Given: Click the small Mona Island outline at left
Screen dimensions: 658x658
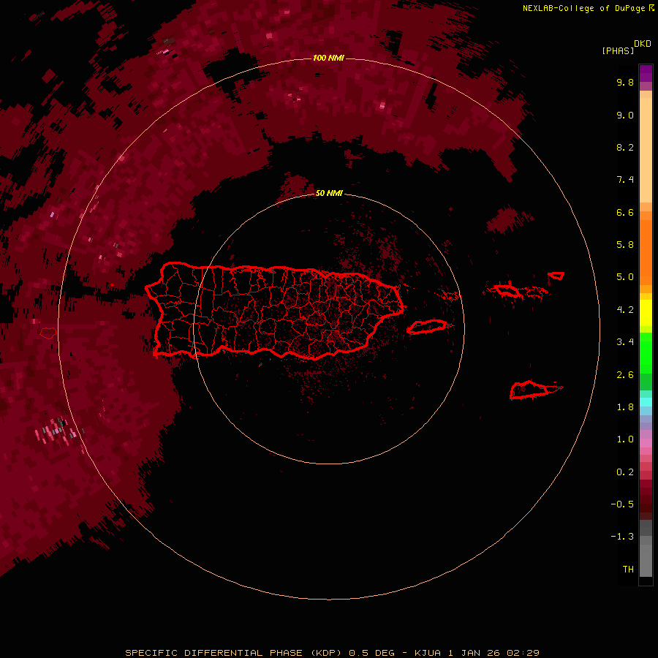Looking at the screenshot, I should point(48,333).
